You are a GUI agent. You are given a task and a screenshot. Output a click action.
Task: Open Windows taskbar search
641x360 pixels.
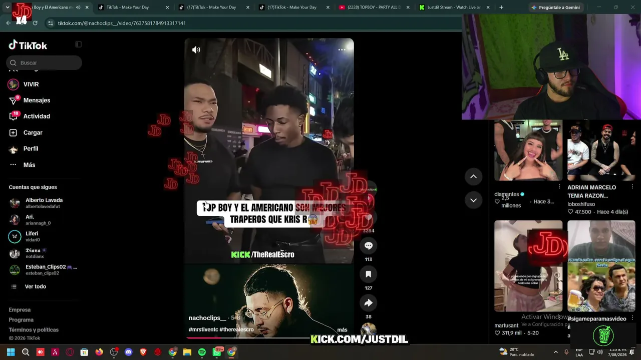(x=26, y=352)
